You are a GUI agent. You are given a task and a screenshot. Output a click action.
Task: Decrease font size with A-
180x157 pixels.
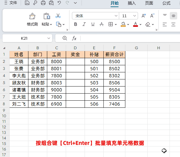pyautogui.click(x=152, y=16)
